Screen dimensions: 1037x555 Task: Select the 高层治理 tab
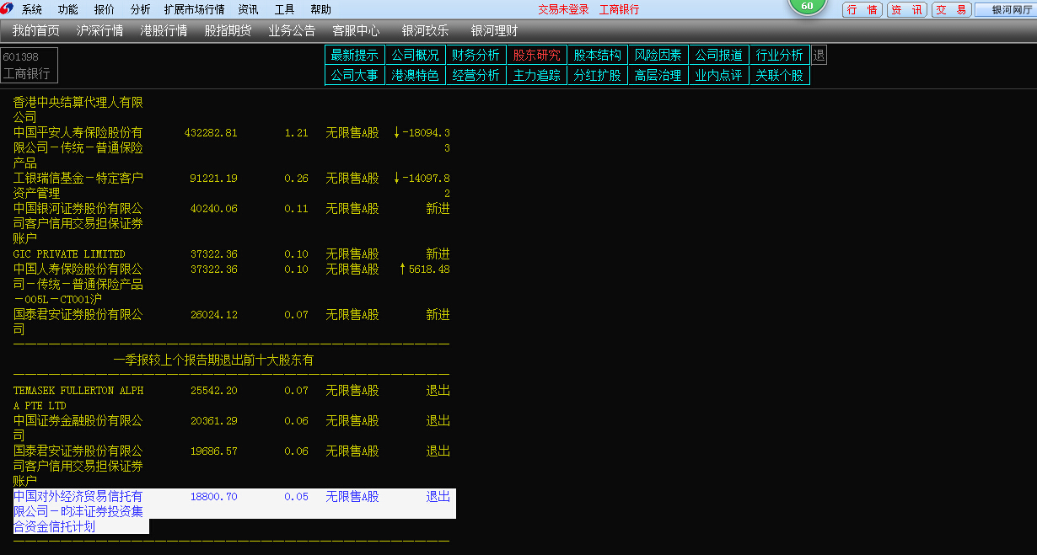pos(658,75)
